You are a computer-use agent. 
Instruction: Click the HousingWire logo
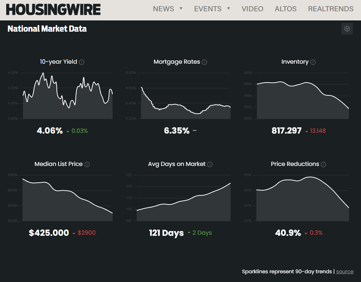coord(53,10)
